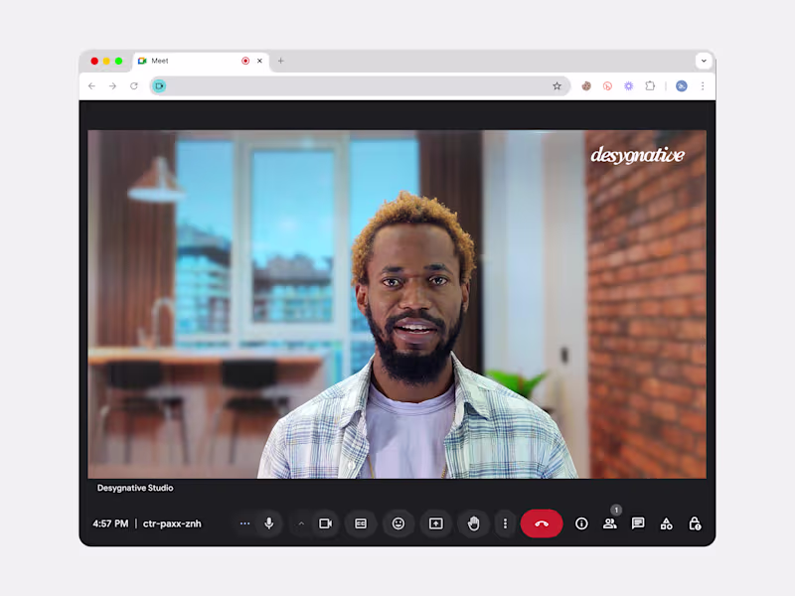Click the tab recording indicator icon
Viewport: 795px width, 596px height.
[245, 61]
